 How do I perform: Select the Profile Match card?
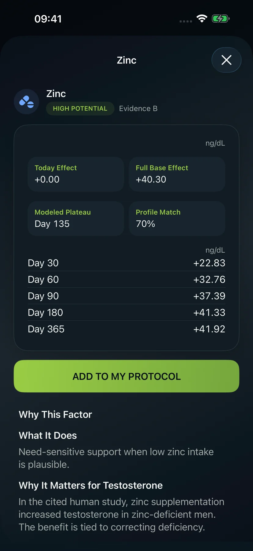[177, 218]
